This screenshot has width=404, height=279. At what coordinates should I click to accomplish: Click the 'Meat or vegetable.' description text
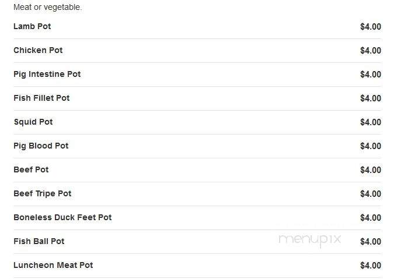coord(48,7)
